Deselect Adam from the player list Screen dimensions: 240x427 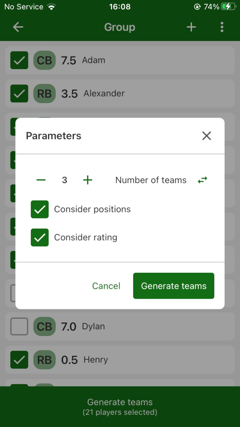pos(19,60)
